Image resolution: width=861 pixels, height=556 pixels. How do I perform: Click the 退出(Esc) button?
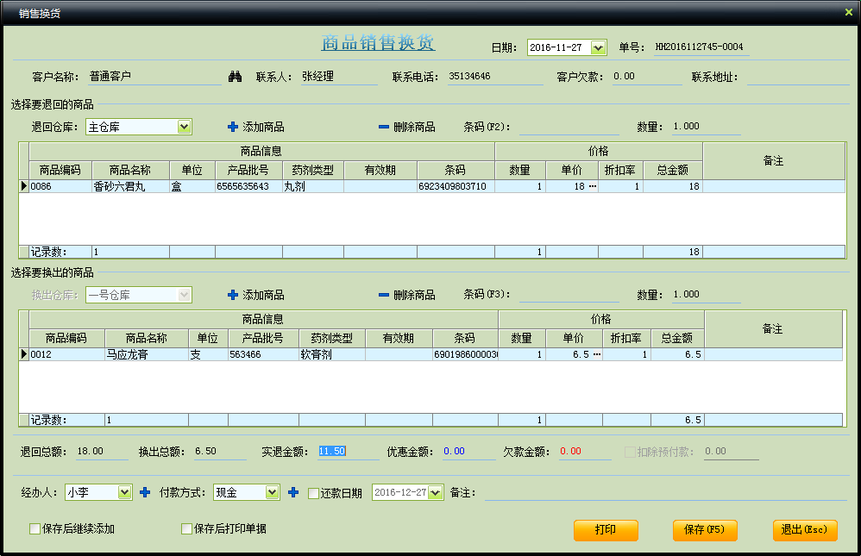(804, 529)
